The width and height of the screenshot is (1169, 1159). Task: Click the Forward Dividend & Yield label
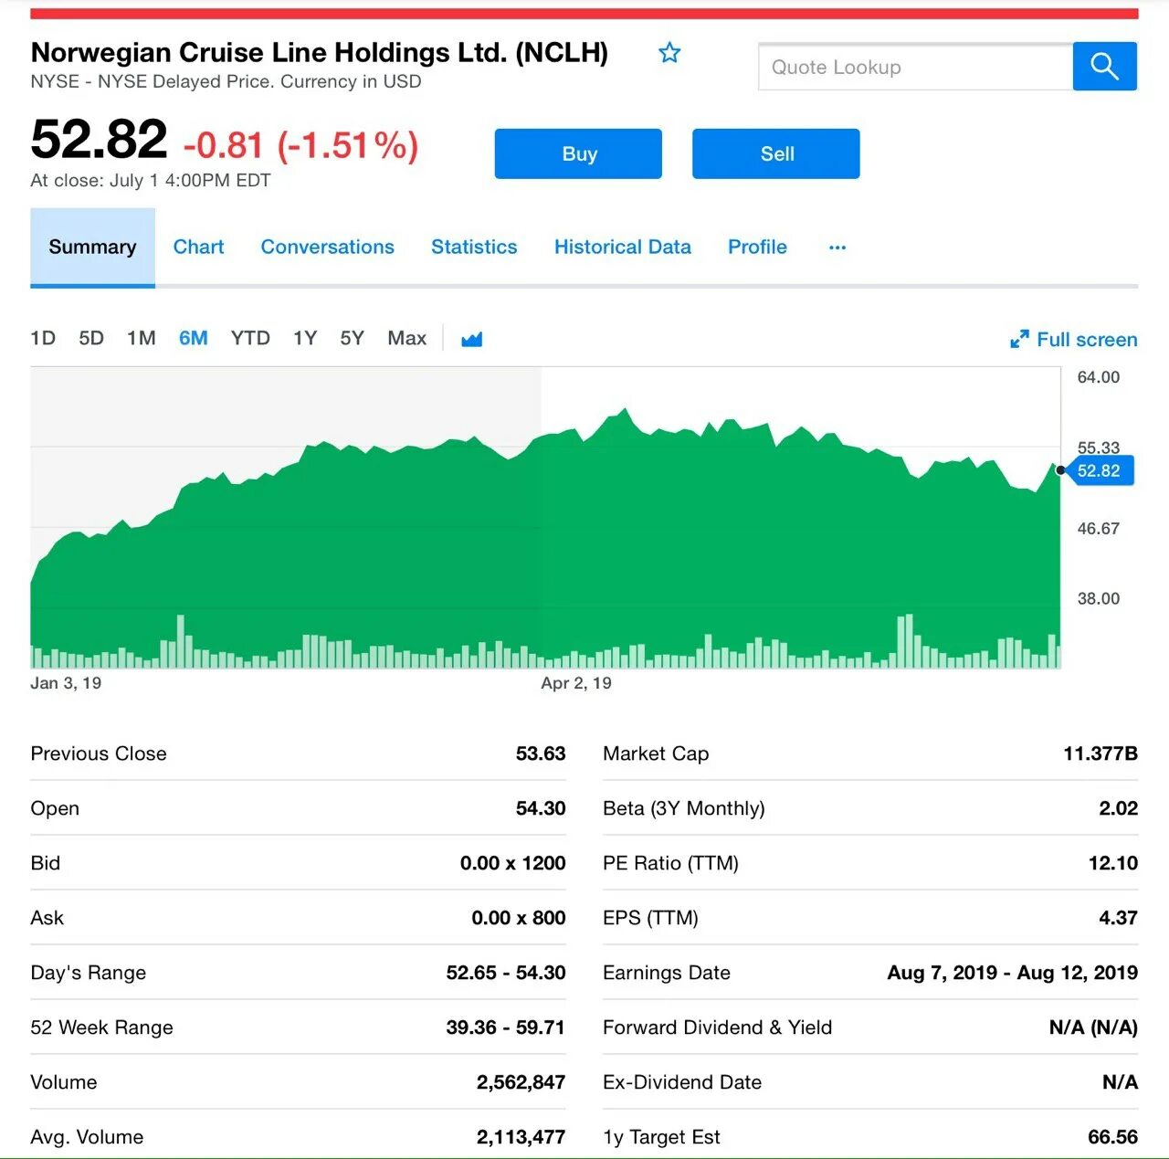pos(718,1027)
